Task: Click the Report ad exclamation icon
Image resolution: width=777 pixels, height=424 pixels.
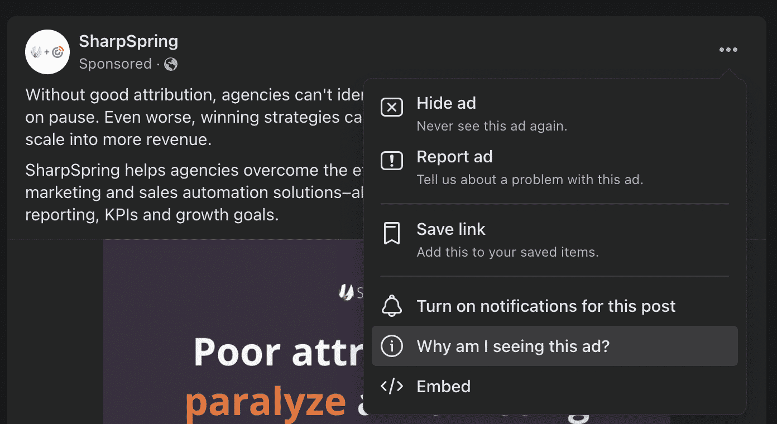Action: pos(392,161)
